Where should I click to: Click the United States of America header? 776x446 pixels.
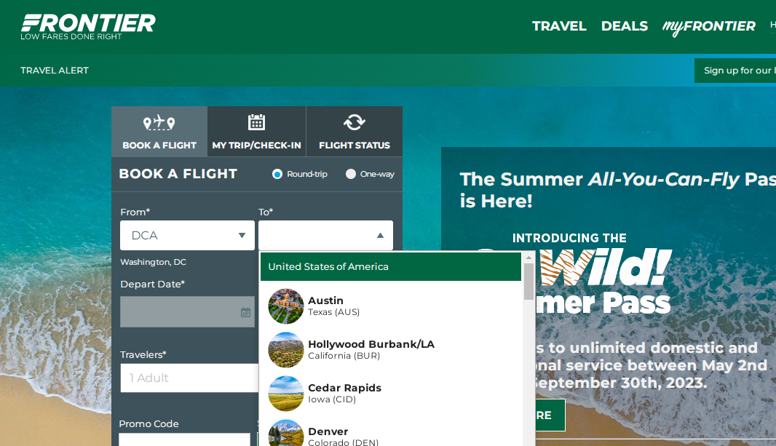[x=391, y=266]
